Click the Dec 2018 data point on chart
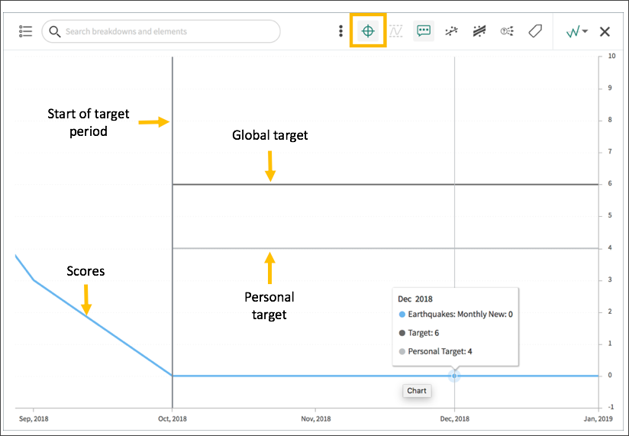 click(454, 376)
